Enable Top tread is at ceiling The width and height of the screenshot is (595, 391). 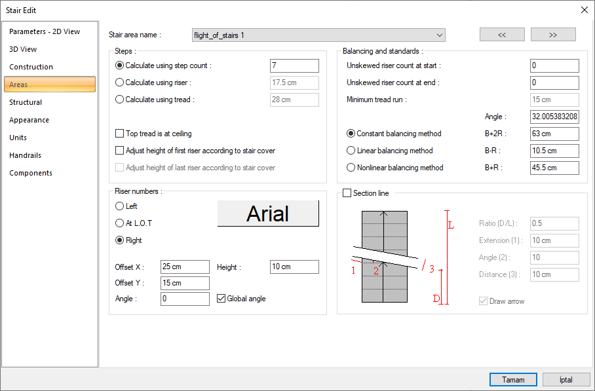[119, 134]
